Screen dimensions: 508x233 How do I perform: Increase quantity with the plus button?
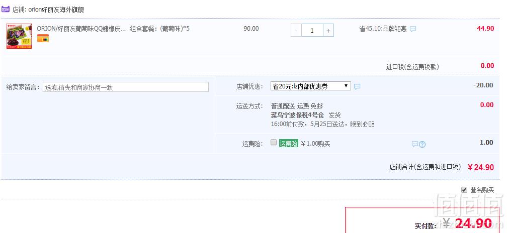(328, 31)
